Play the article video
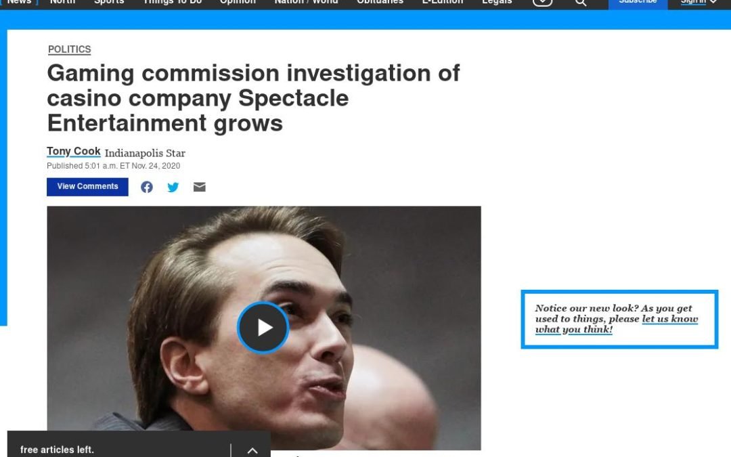 click(263, 328)
